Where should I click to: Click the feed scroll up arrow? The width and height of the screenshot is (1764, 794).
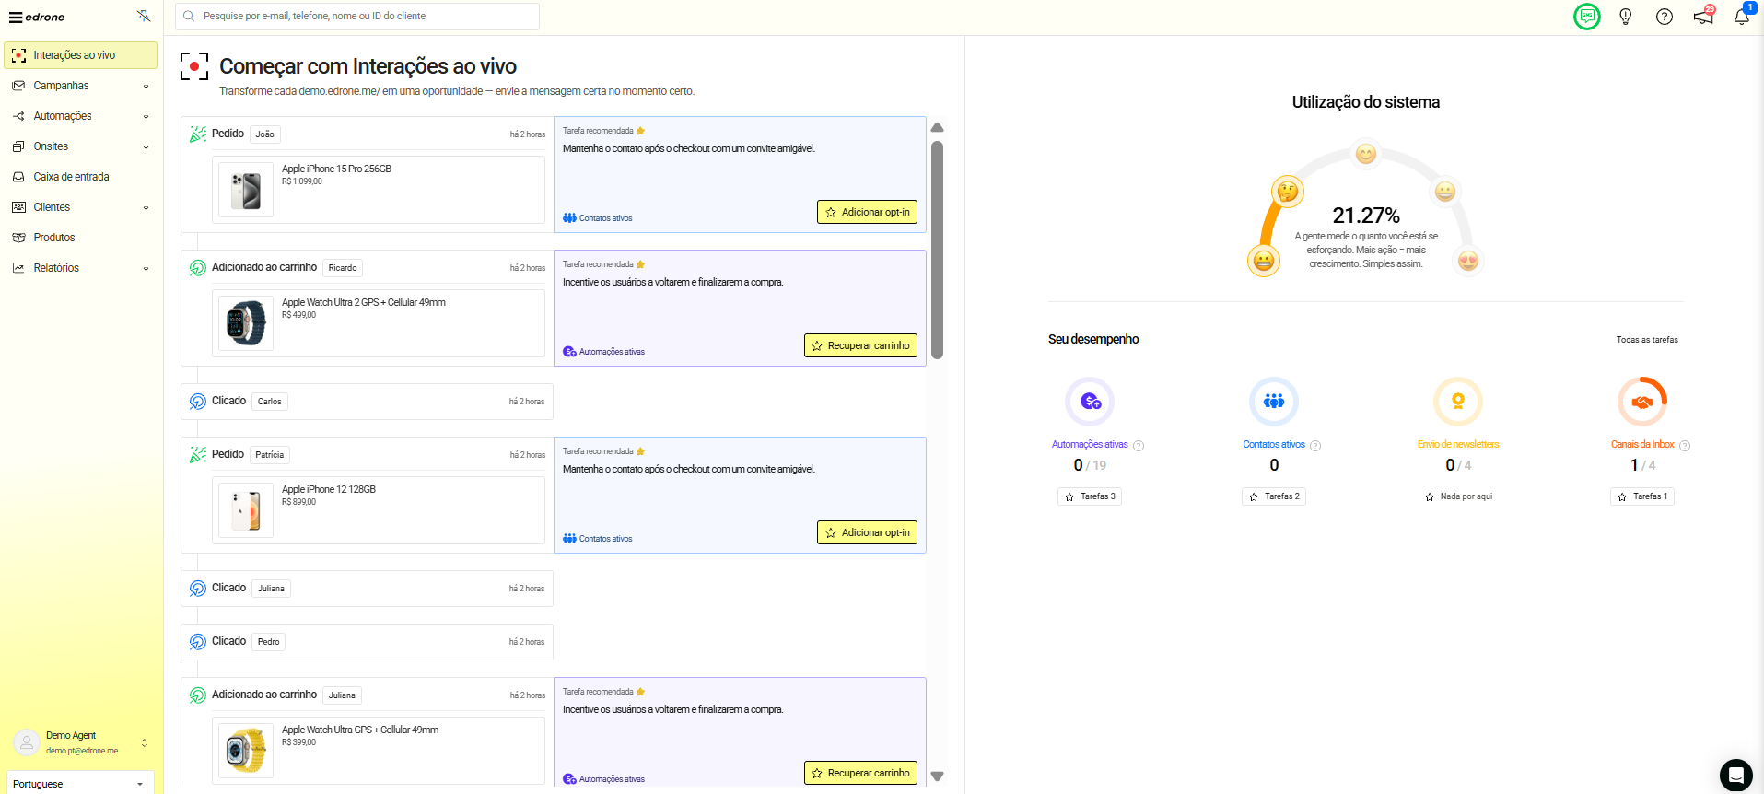click(937, 127)
